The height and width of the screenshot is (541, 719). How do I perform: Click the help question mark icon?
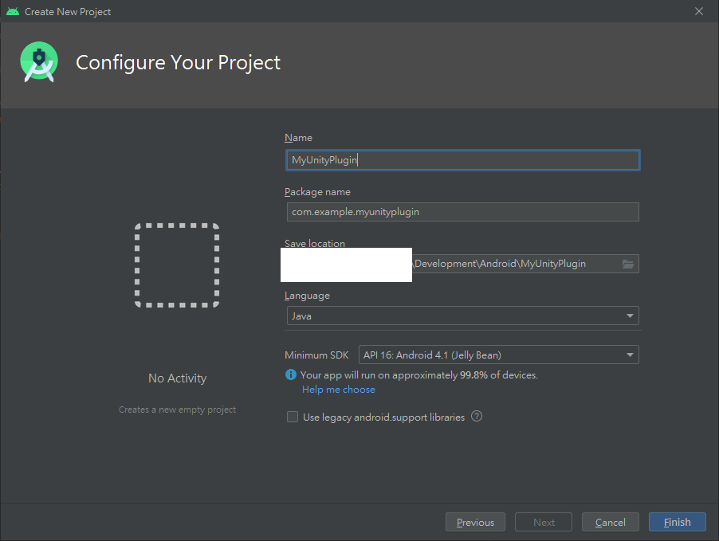(477, 416)
